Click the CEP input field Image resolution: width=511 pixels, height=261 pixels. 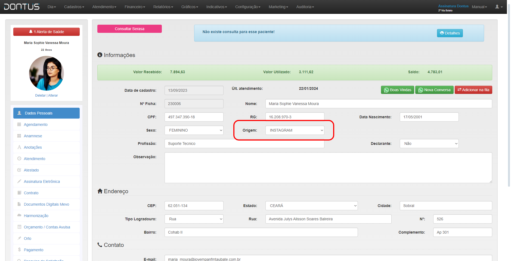[x=194, y=206]
